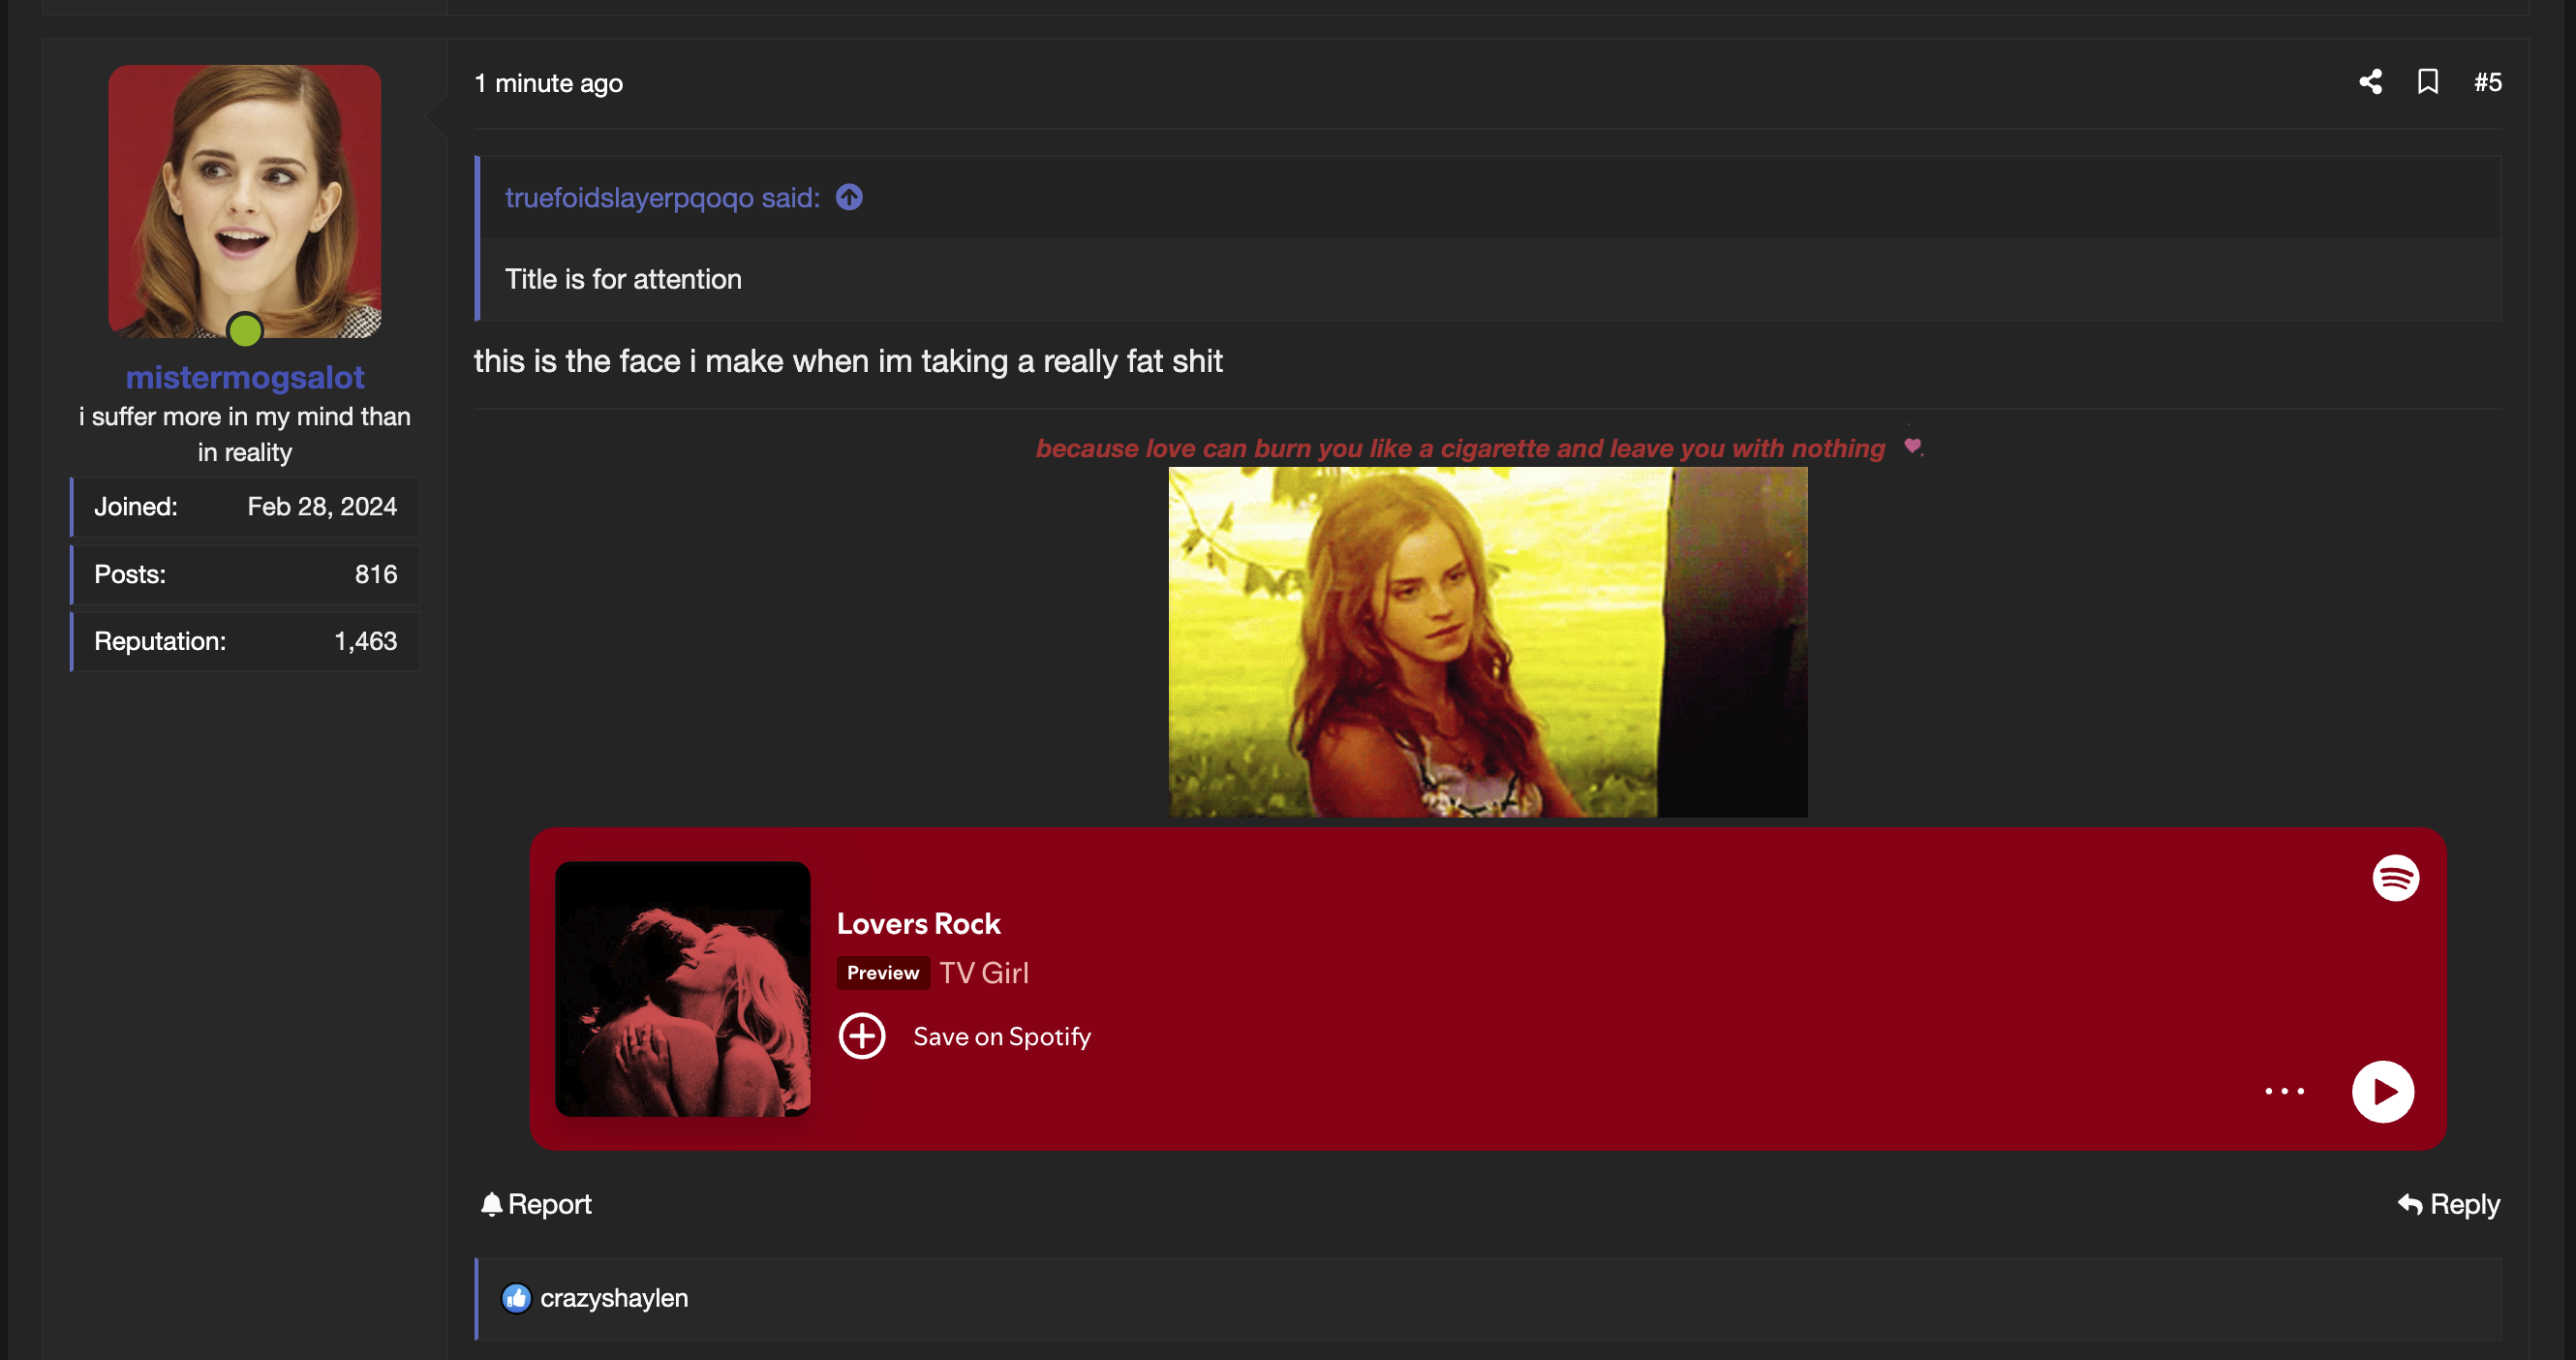Open TV Girl artist link
2576x1360 pixels.
pyautogui.click(x=984, y=973)
